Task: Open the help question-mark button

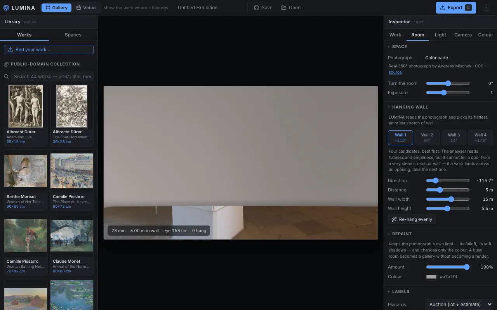Action: (x=486, y=8)
